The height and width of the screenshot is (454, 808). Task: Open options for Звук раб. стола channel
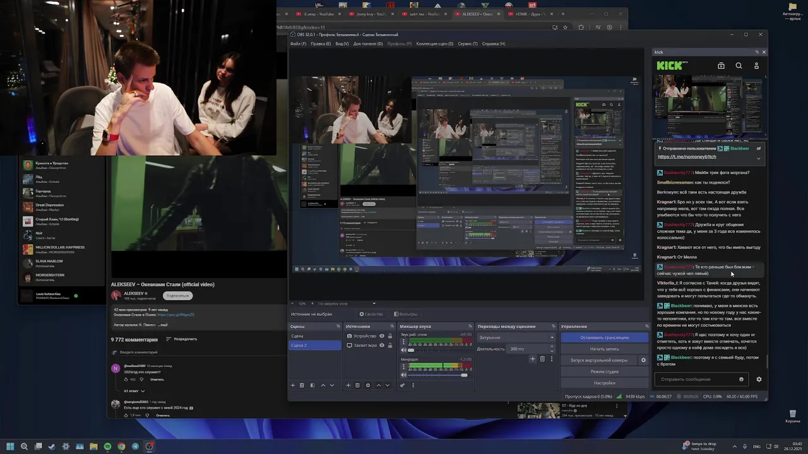click(403, 342)
